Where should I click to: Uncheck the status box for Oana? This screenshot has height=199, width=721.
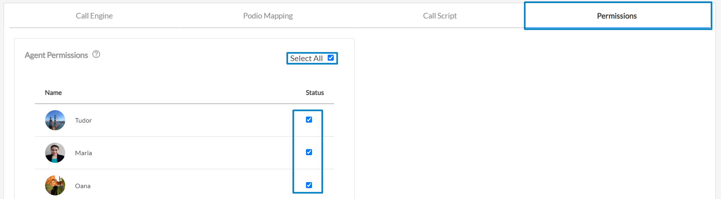[x=309, y=185]
